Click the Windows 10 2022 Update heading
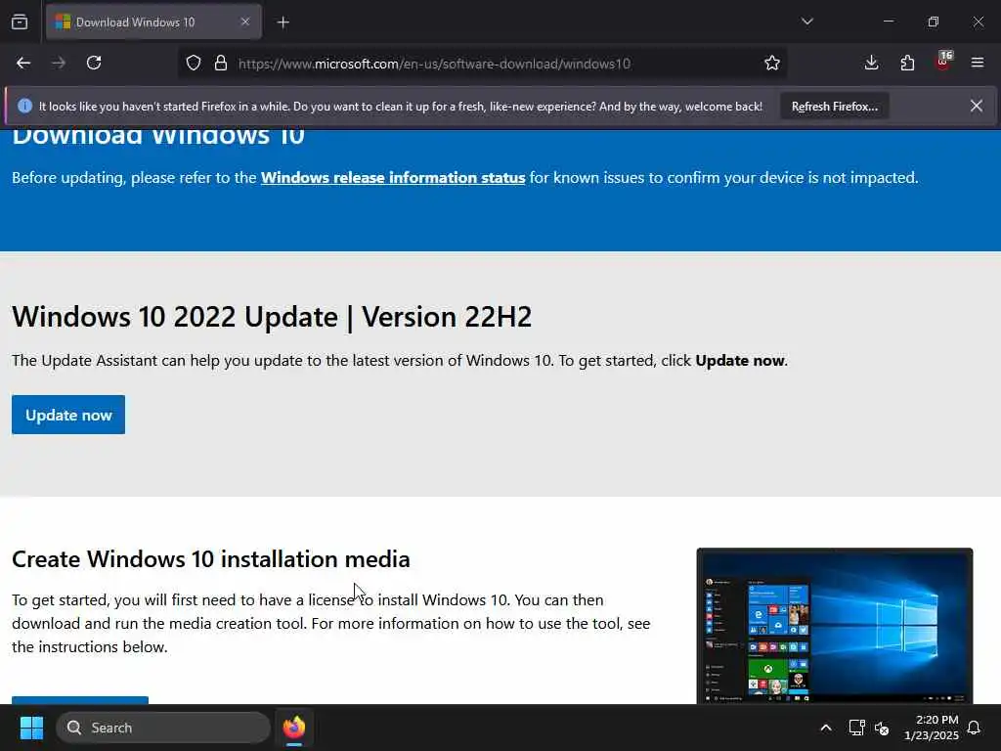 pos(272,317)
